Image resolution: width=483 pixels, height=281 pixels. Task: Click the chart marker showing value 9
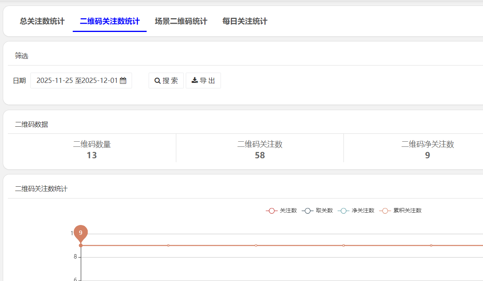pyautogui.click(x=81, y=233)
